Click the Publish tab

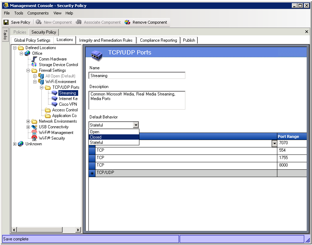coord(189,40)
